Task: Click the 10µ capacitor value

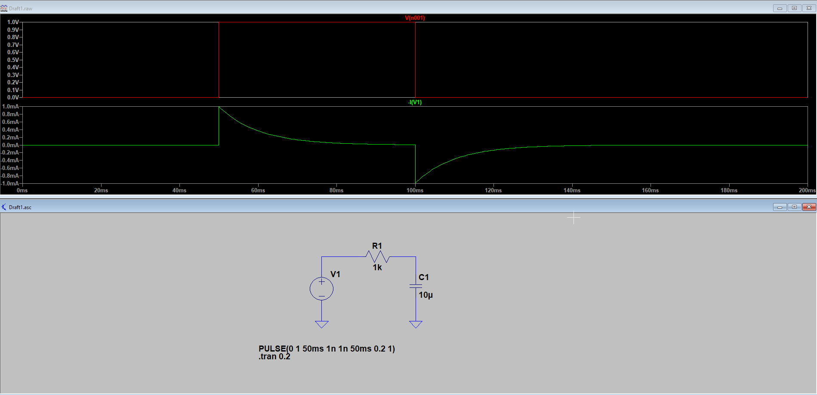Action: click(x=426, y=295)
